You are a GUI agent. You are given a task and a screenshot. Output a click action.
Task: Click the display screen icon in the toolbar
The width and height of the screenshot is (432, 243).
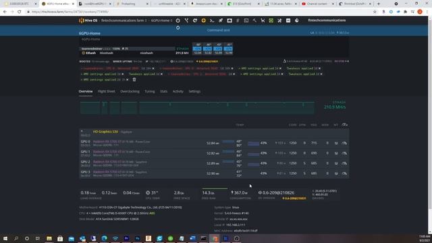pos(230,20)
